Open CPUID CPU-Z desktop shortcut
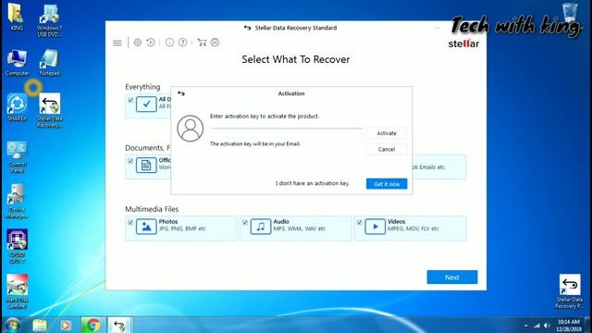 [17, 246]
